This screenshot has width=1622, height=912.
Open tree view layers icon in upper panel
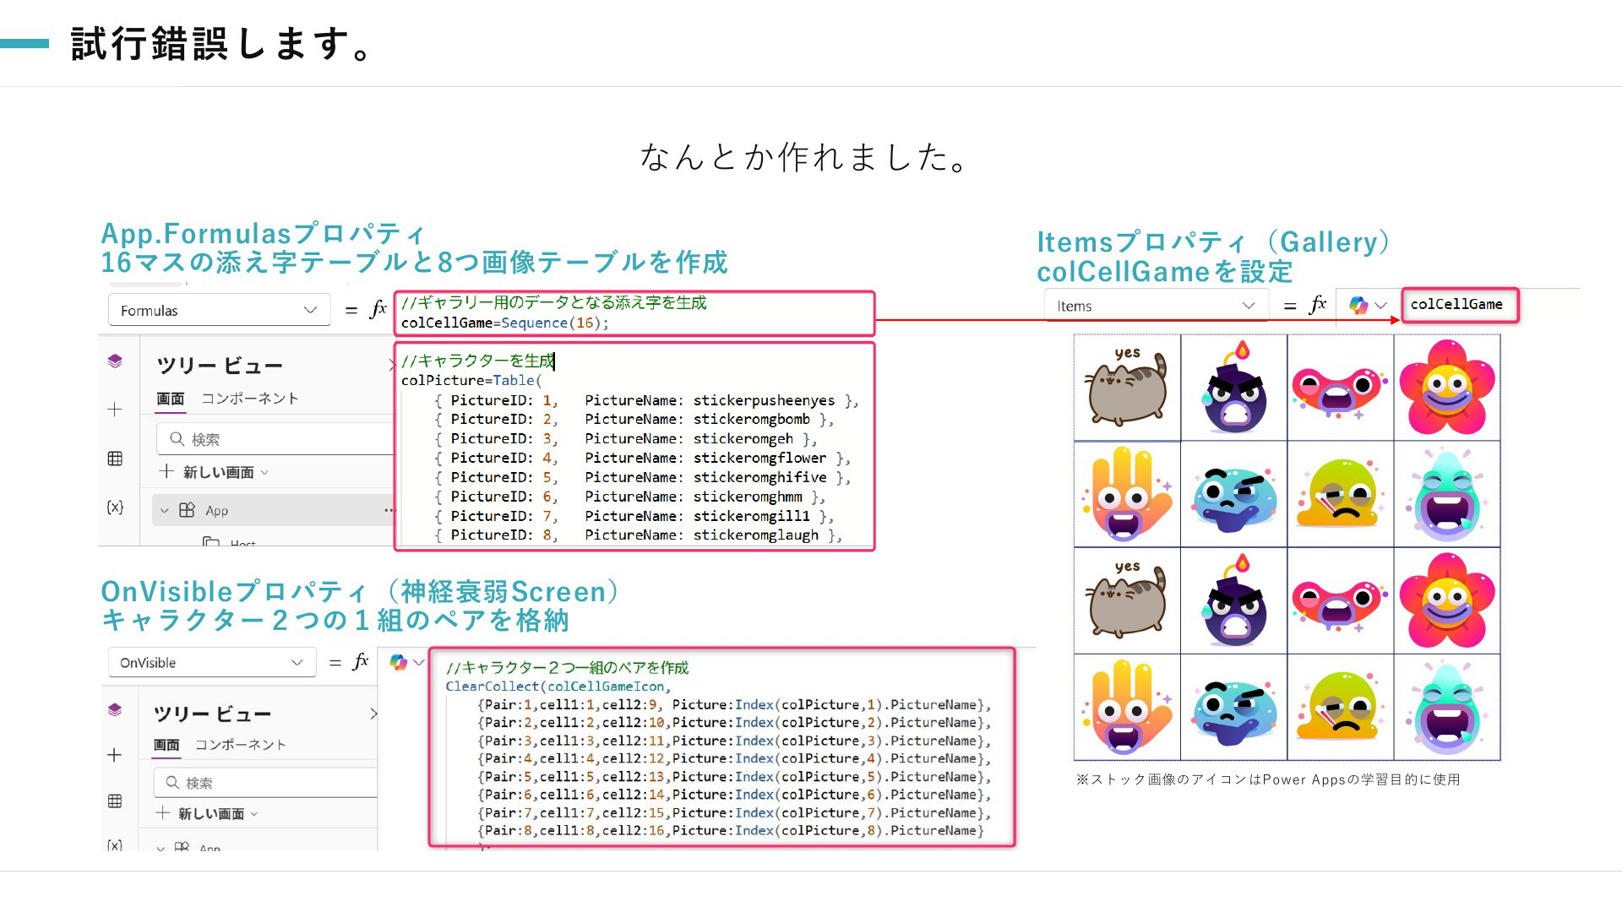[115, 361]
